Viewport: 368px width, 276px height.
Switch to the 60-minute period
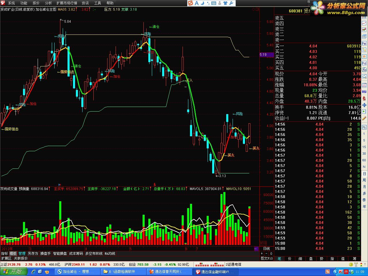coord(364,160)
